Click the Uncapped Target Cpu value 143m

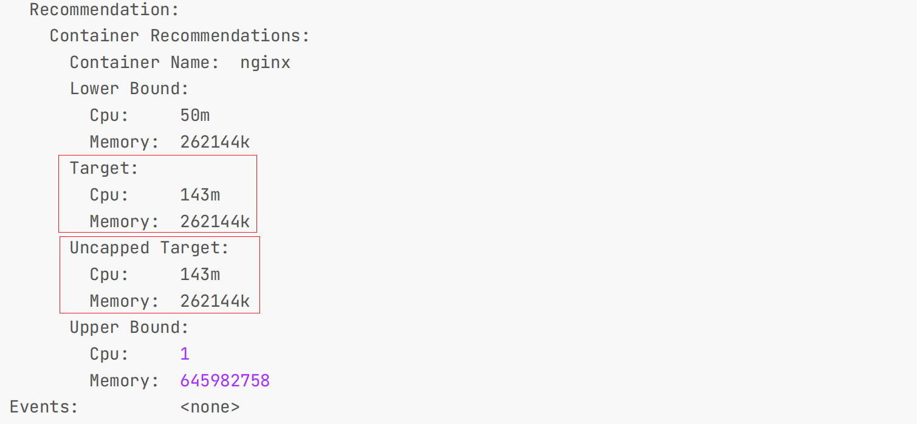pyautogui.click(x=200, y=275)
